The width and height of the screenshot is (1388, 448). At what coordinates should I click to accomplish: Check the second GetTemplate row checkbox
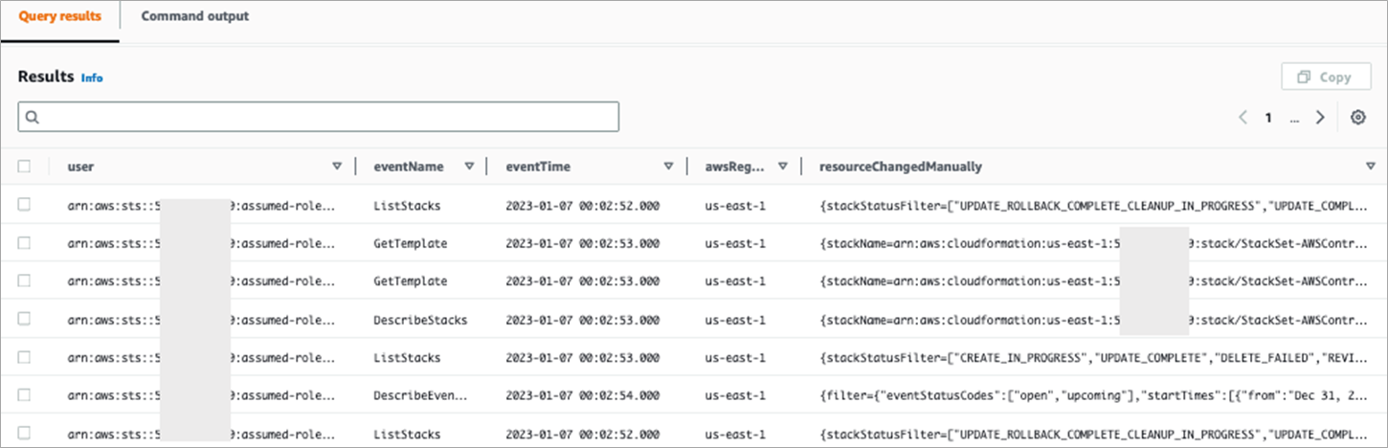[x=24, y=280]
